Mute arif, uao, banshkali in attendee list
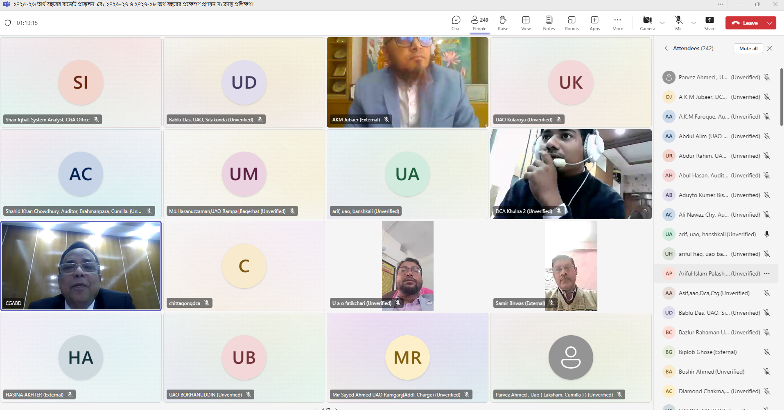 [767, 234]
